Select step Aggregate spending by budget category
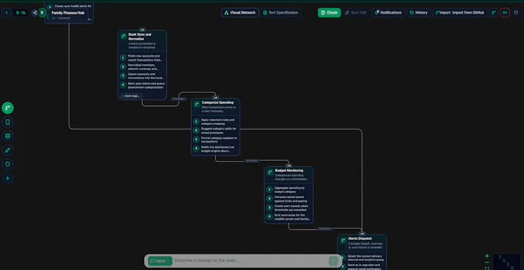Image resolution: width=524 pixels, height=270 pixels. [289, 190]
